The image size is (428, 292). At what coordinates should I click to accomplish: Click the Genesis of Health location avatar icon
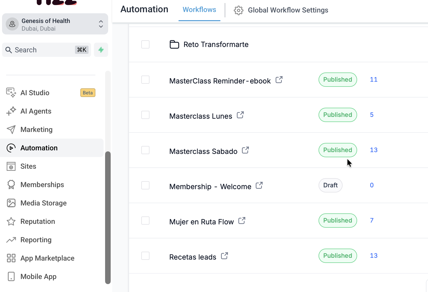[x=12, y=24]
